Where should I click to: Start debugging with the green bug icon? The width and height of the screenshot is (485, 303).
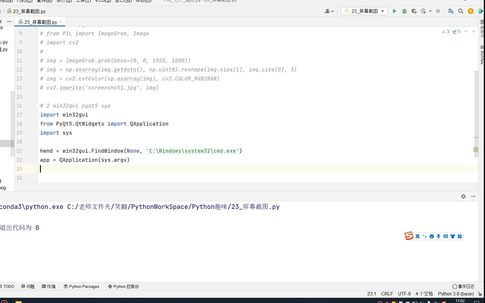click(404, 11)
